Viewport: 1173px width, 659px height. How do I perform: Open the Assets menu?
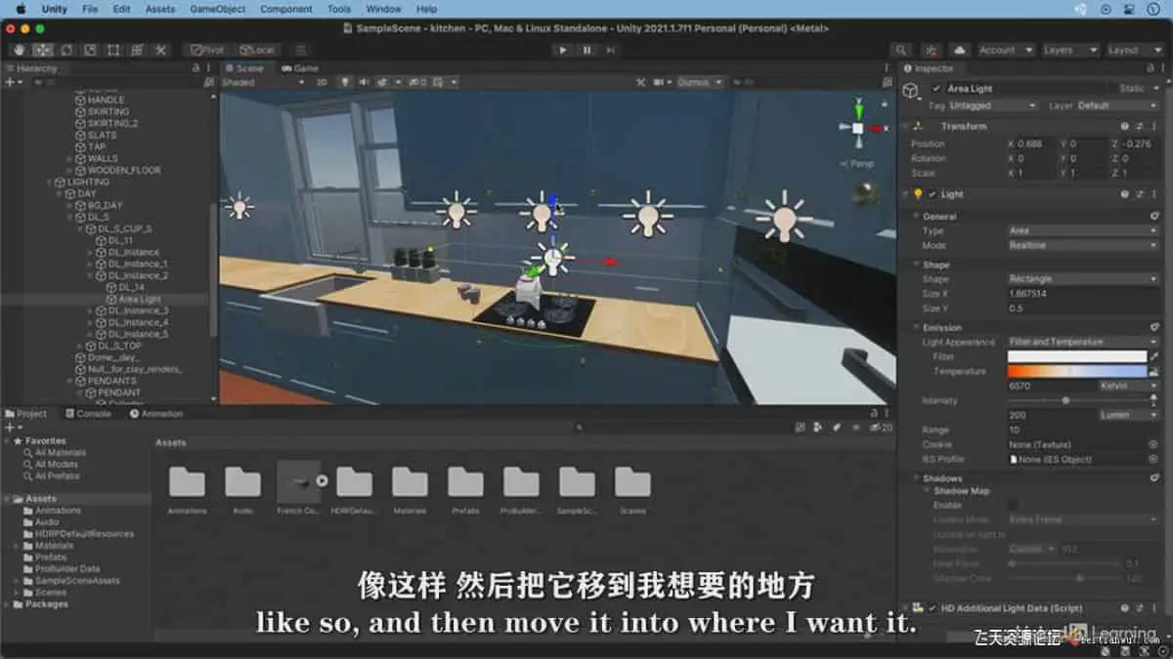click(160, 9)
